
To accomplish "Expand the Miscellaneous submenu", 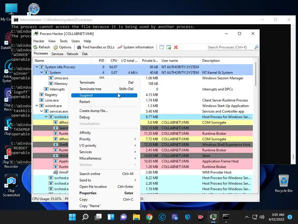I will (104, 158).
